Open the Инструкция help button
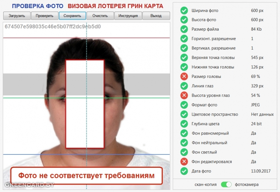280x192 pixels. (128, 16)
